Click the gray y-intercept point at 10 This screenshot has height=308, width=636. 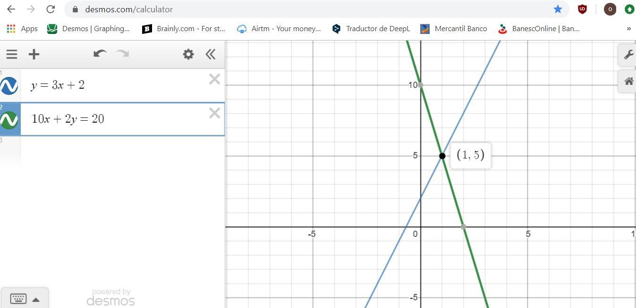(421, 85)
